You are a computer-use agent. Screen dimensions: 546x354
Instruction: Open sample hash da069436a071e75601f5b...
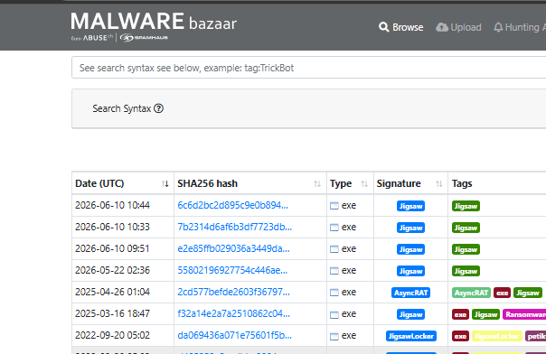pyautogui.click(x=234, y=335)
